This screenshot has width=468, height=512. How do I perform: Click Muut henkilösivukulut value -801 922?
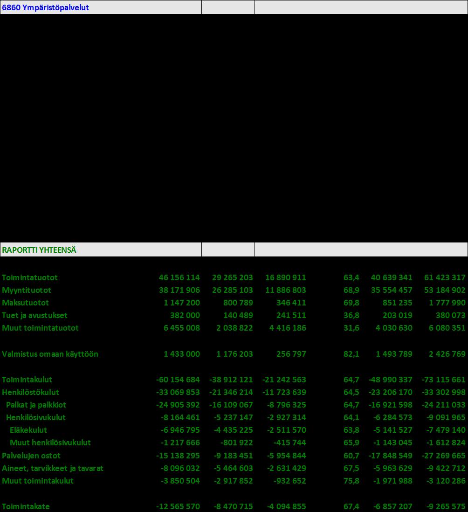[x=237, y=443]
